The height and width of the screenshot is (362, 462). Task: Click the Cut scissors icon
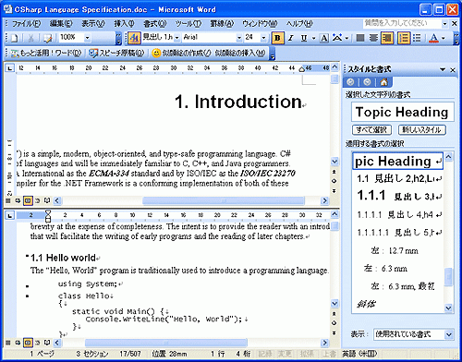(x=30, y=38)
